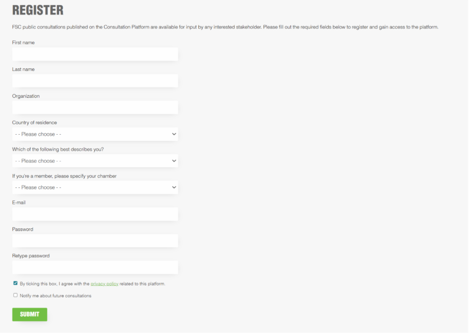The image size is (469, 333).
Task: Click the 'By ticking this box, I agree' label text
Action: tap(54, 284)
